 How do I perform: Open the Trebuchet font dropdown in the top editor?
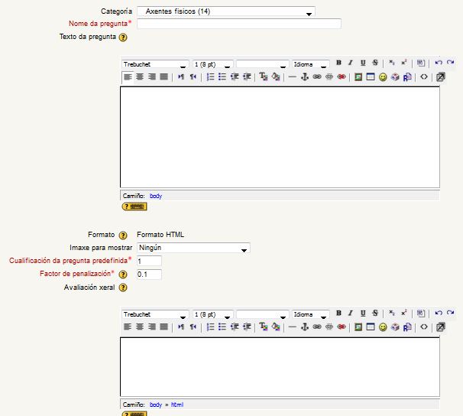pyautogui.click(x=155, y=64)
